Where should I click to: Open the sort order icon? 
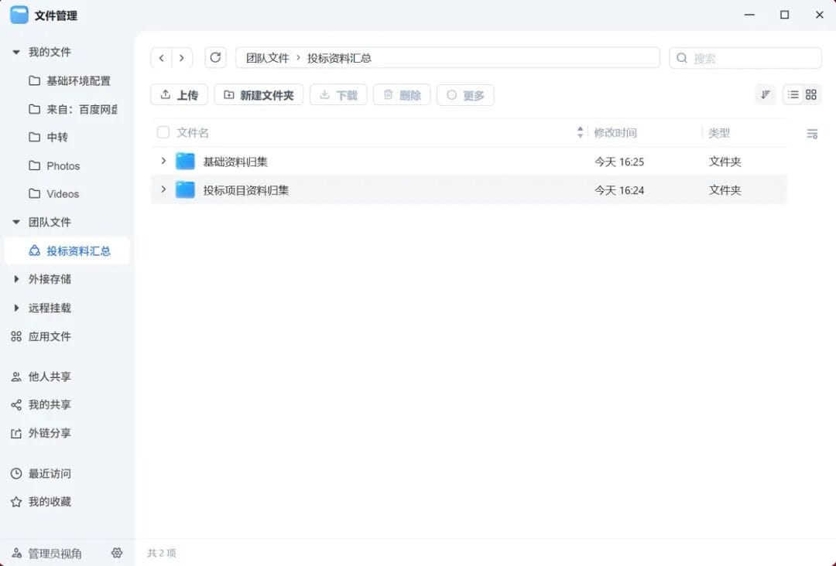765,94
